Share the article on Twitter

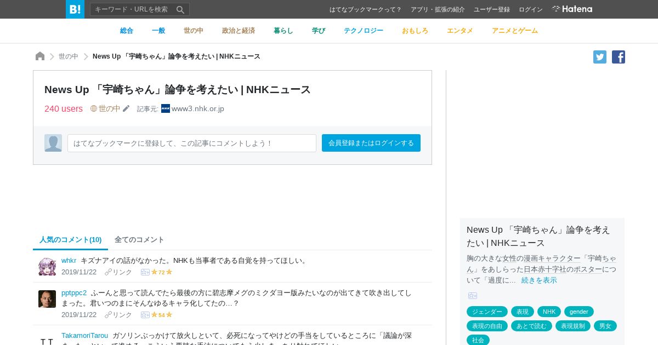click(x=600, y=57)
